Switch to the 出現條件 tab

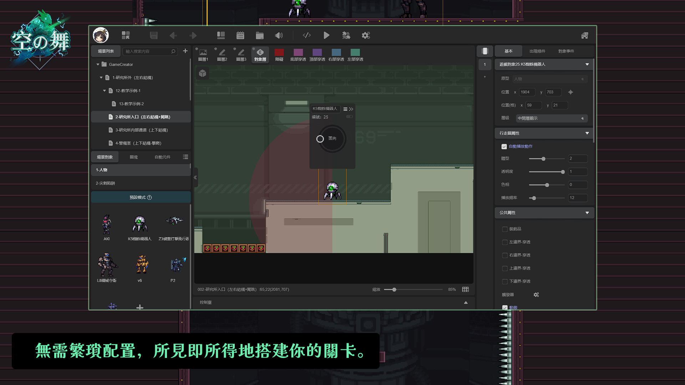point(537,51)
